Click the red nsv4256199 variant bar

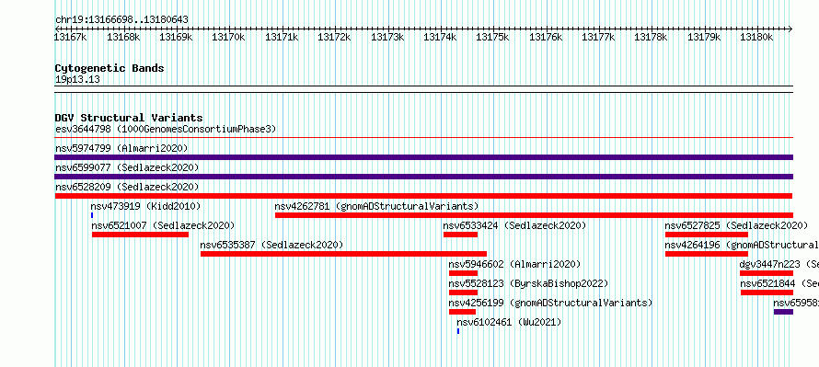[x=462, y=312]
